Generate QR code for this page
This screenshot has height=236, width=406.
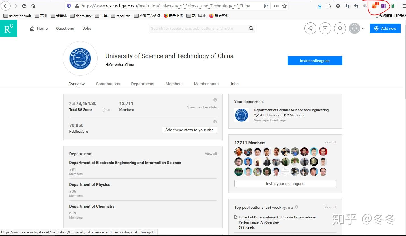coord(266,6)
